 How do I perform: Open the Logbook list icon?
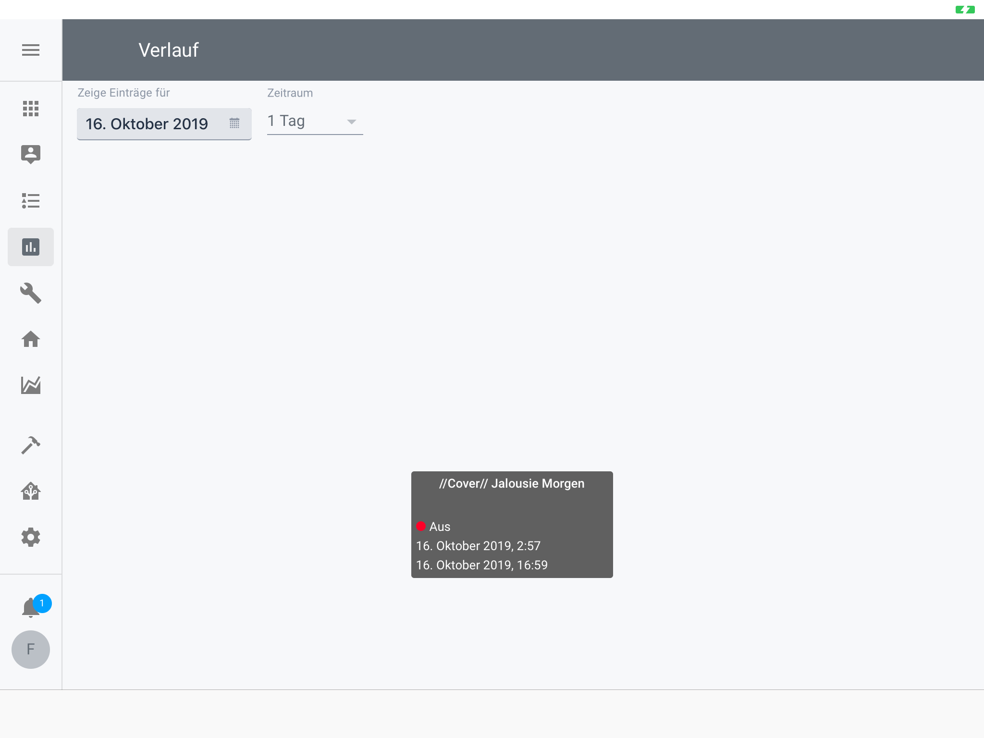click(31, 201)
